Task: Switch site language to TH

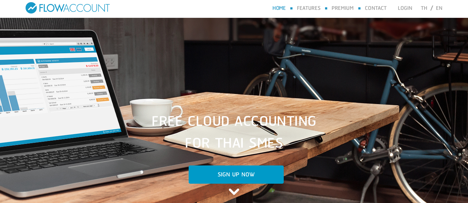Action: (424, 8)
